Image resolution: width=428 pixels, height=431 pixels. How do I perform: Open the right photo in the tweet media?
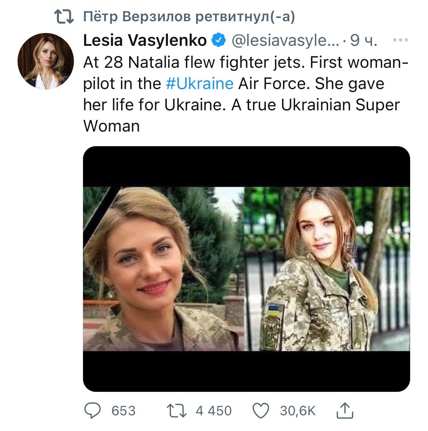pyautogui.click(x=326, y=269)
